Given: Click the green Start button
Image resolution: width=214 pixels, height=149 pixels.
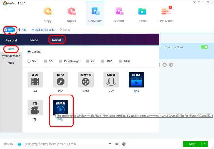Looking at the screenshot, I should (x=192, y=144).
